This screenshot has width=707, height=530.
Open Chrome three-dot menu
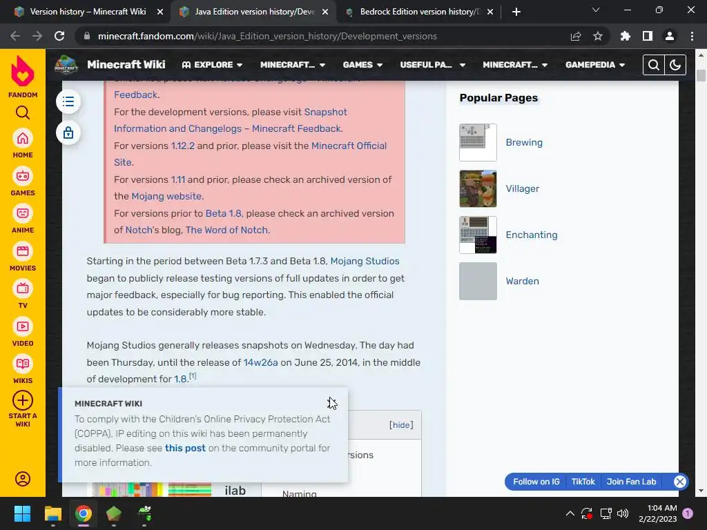click(692, 36)
